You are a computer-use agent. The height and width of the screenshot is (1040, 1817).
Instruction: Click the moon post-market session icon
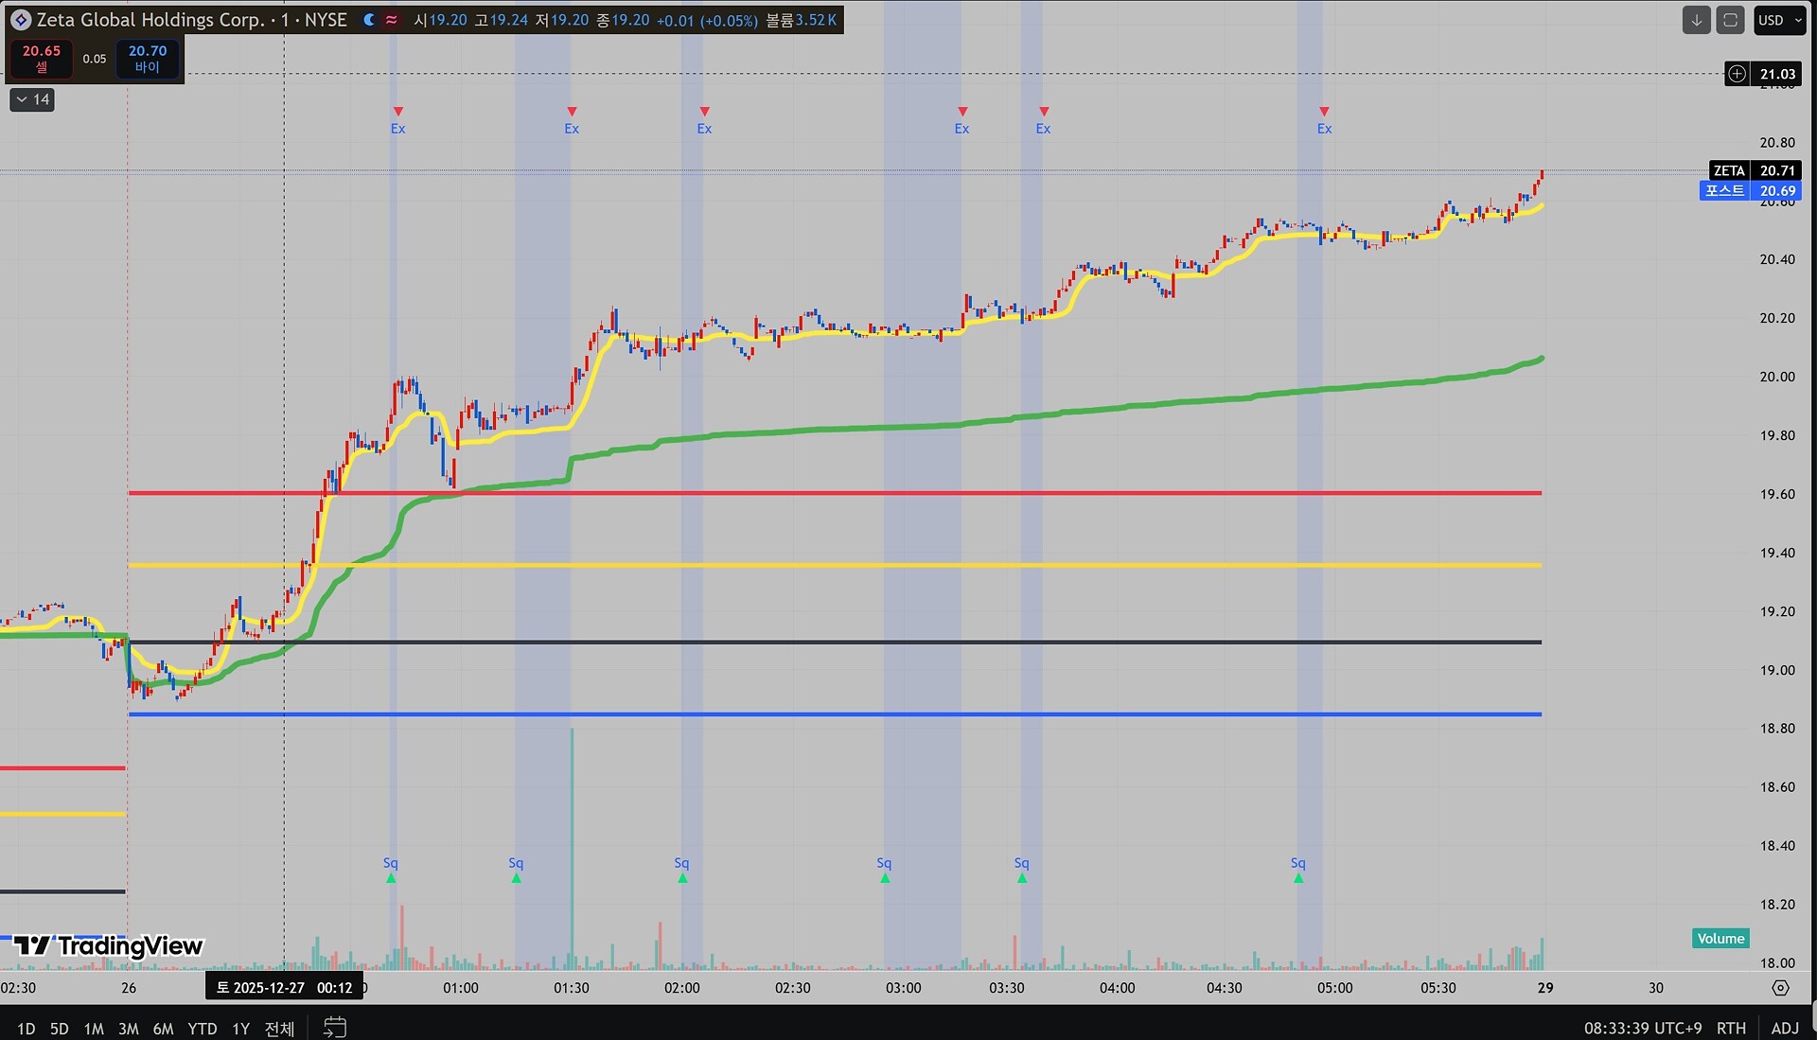[x=369, y=20]
